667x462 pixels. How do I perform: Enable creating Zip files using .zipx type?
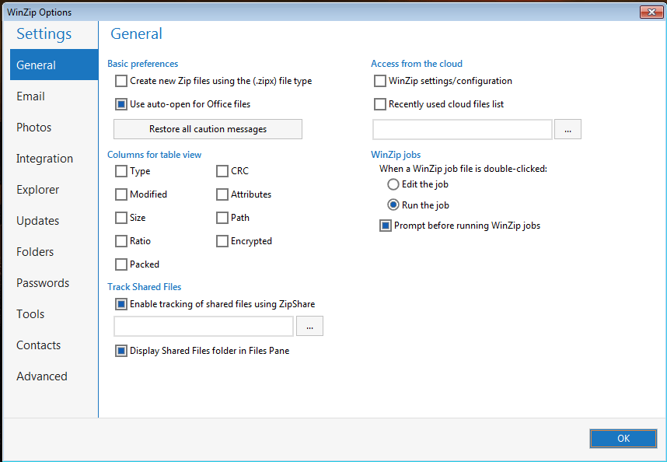click(x=121, y=81)
